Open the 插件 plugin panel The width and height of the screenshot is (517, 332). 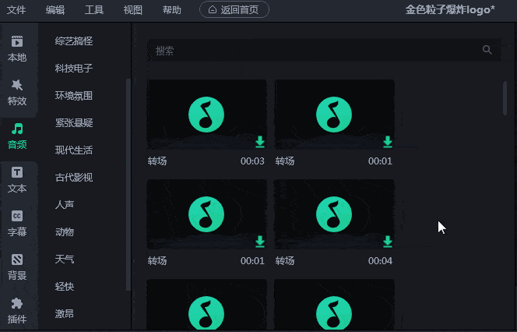[17, 310]
